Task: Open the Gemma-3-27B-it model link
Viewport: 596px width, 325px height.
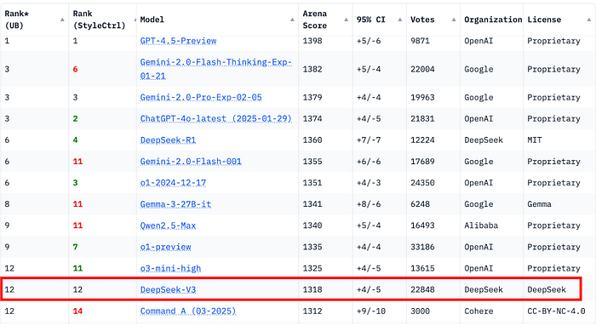Action: pyautogui.click(x=175, y=204)
